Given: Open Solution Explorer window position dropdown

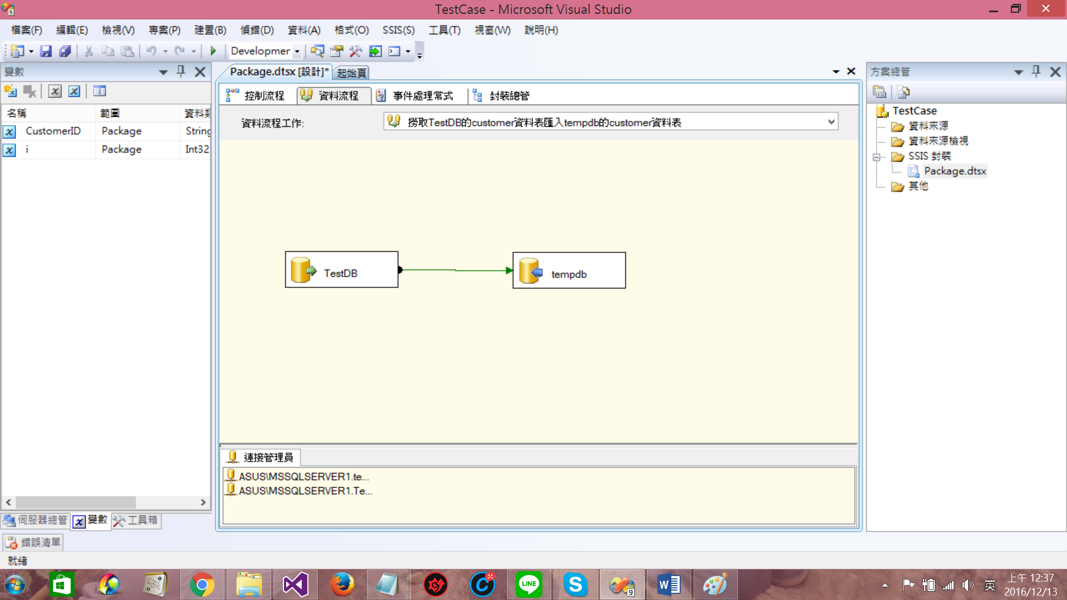Looking at the screenshot, I should click(1018, 72).
